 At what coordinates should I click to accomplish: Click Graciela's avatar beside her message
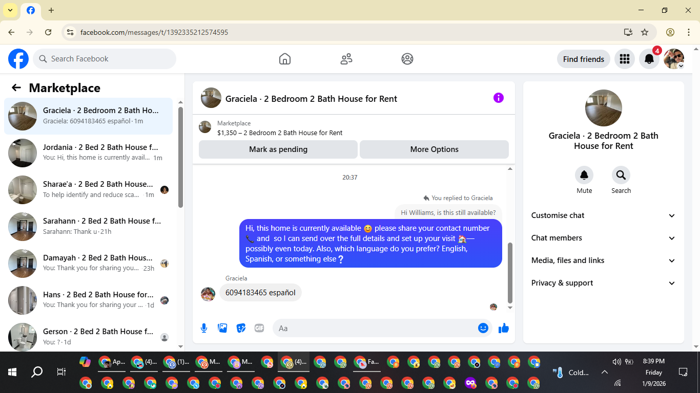pos(208,294)
